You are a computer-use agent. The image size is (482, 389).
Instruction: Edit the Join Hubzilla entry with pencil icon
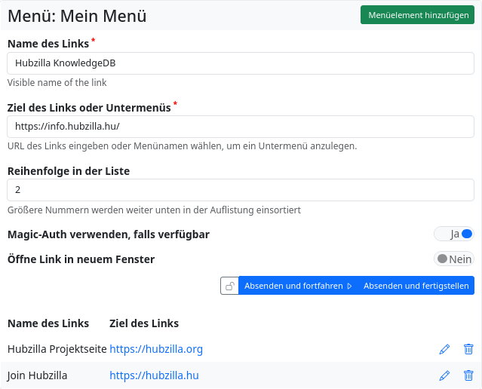444,375
